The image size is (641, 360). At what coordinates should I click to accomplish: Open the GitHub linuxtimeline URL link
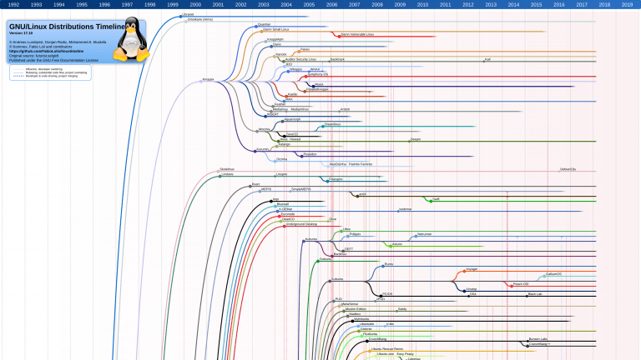coord(46,52)
